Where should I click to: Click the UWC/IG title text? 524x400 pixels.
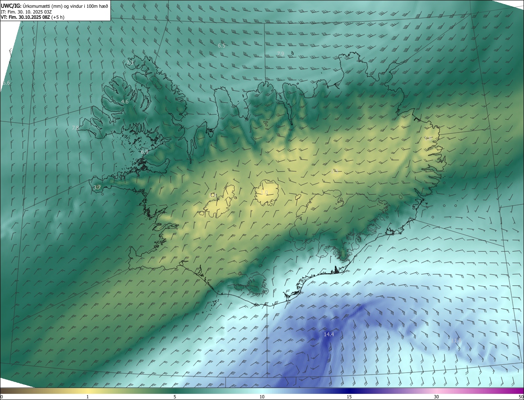point(11,6)
